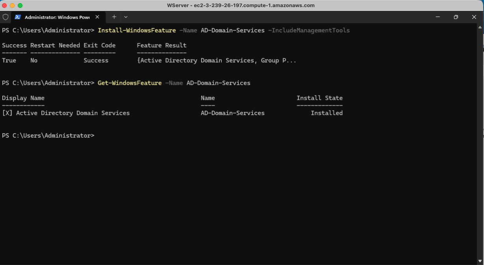Click the green macOS full-screen button
The height and width of the screenshot is (265, 484).
coord(20,6)
